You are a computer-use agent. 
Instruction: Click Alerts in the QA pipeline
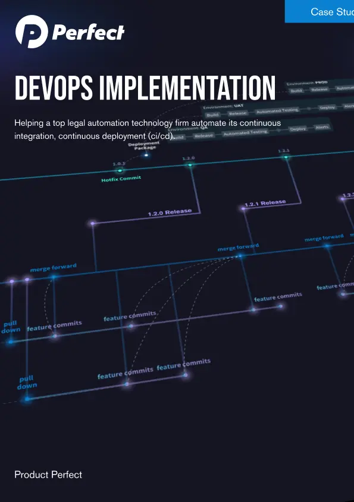click(322, 127)
